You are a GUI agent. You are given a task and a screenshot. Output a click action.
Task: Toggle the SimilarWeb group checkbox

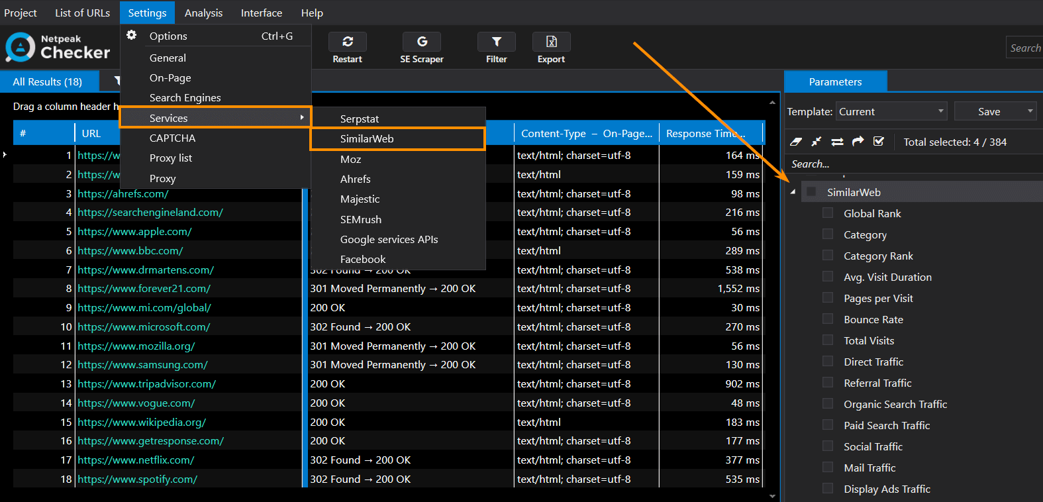[x=811, y=192]
